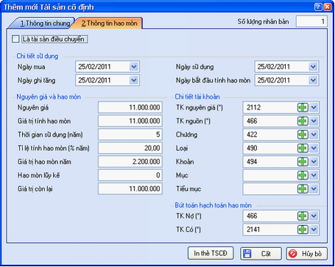Click the green plus beside TK nguyên giá
Screen dimensions: 335x267
[303, 107]
